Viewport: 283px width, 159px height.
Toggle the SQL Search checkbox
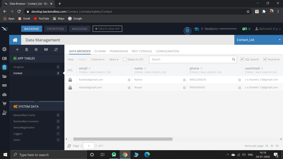coord(242,59)
